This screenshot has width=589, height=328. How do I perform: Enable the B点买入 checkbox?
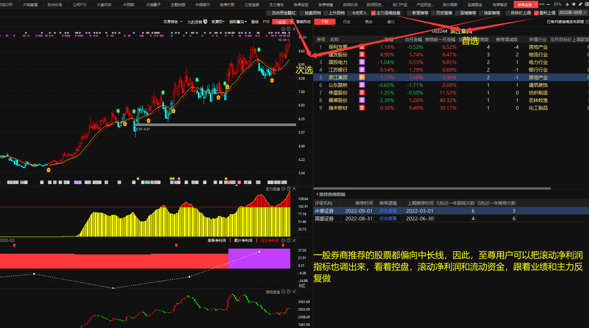pyautogui.click(x=350, y=13)
